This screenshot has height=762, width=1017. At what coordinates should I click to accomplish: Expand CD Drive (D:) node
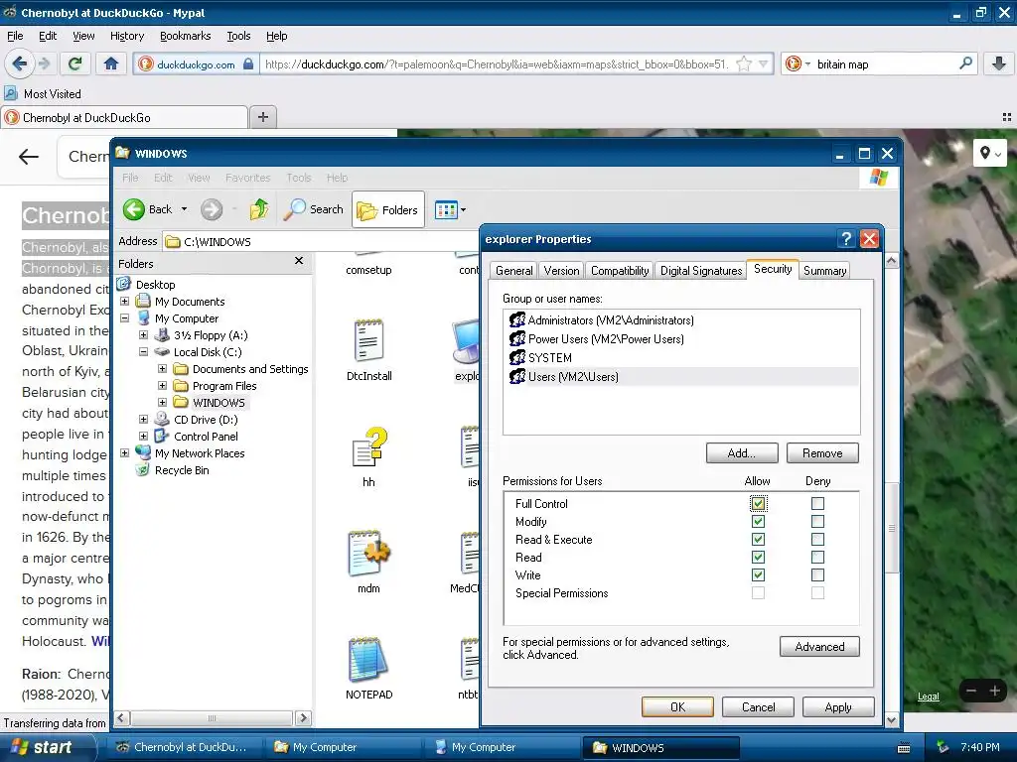[x=143, y=420]
